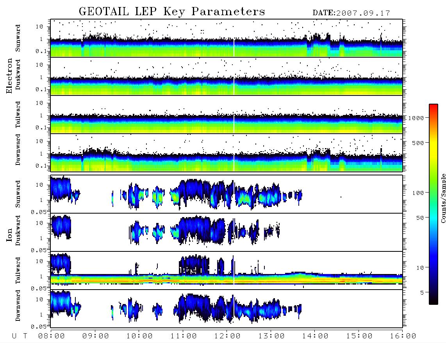The image size is (446, 343).
Task: Click the "U T" time axis label
Action: point(20,336)
